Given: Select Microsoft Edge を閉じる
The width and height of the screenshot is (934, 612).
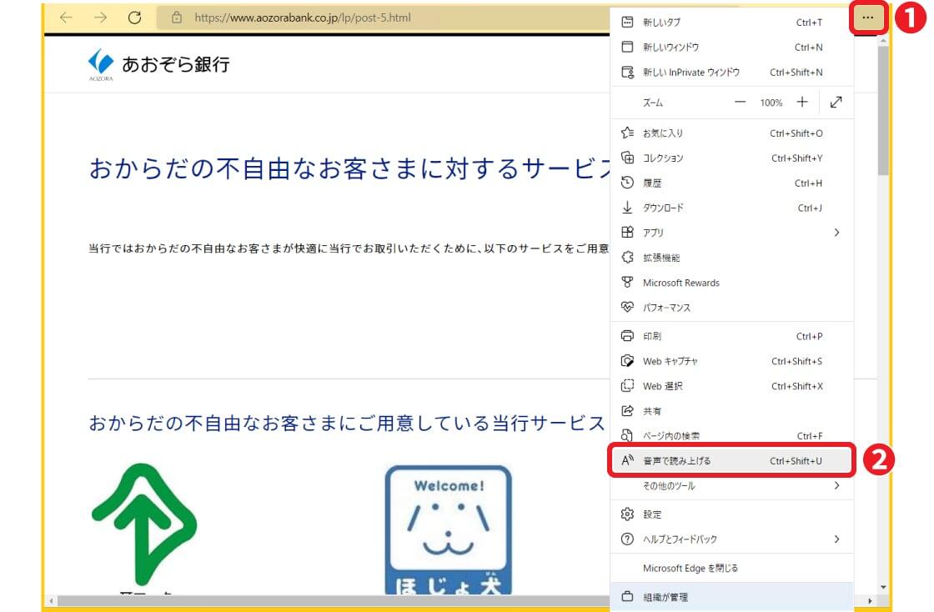Looking at the screenshot, I should pos(690,568).
